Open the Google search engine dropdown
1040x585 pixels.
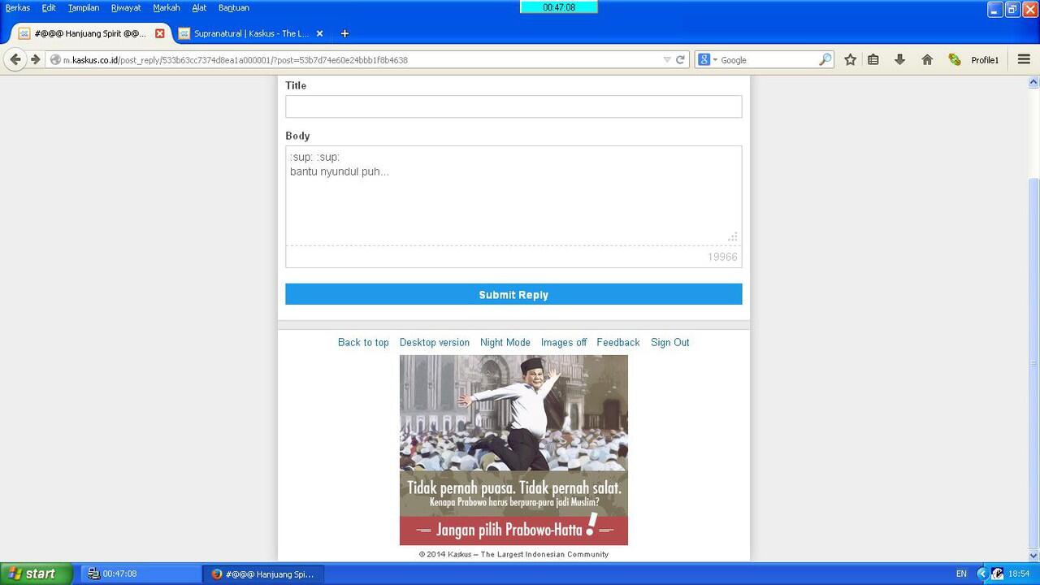pyautogui.click(x=707, y=59)
